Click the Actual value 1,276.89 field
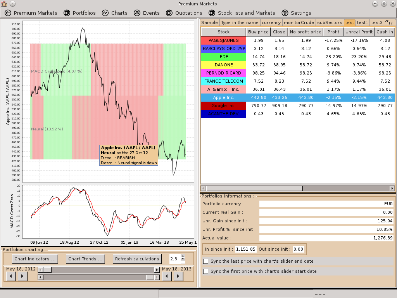 (326, 238)
